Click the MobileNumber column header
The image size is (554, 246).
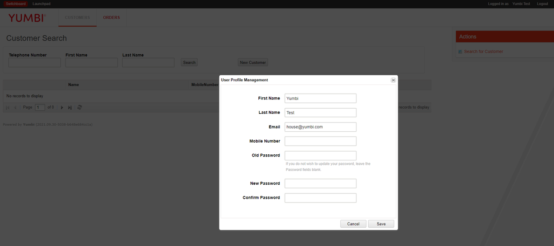tap(205, 85)
